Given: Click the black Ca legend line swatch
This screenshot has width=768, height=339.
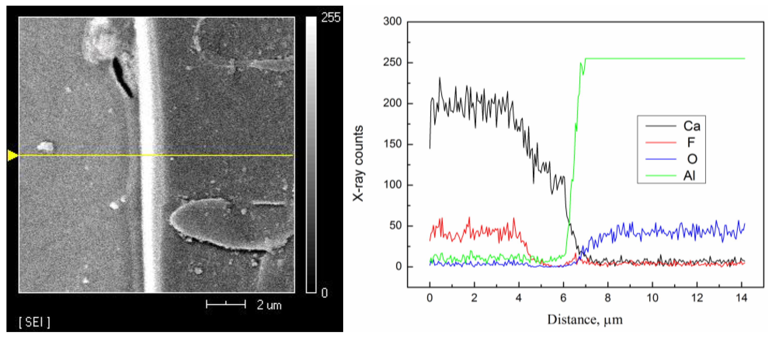Looking at the screenshot, I should (661, 126).
